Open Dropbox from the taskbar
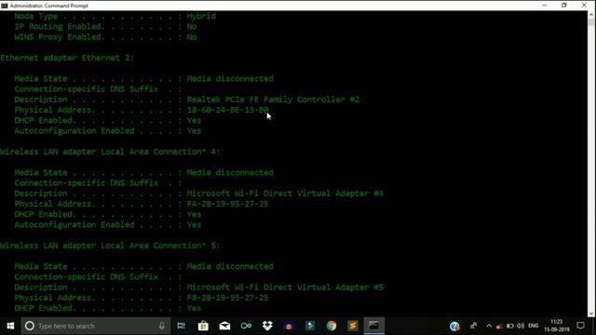 pos(267,326)
